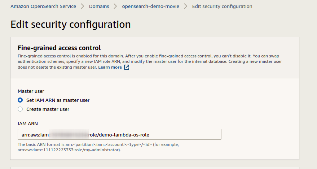The height and width of the screenshot is (169, 317).
Task: Click the chevron after Domains breadcrumb
Action: tap(115, 6)
